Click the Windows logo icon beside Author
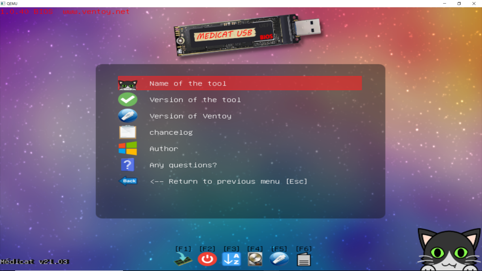Viewport: 482px width, 271px height. (x=128, y=148)
